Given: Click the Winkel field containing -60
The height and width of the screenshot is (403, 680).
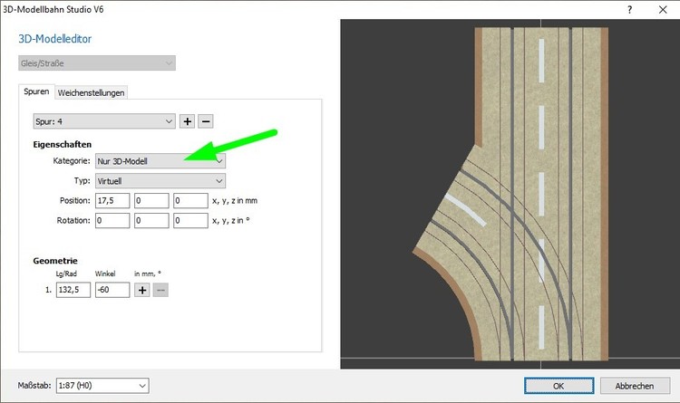Looking at the screenshot, I should coord(112,290).
